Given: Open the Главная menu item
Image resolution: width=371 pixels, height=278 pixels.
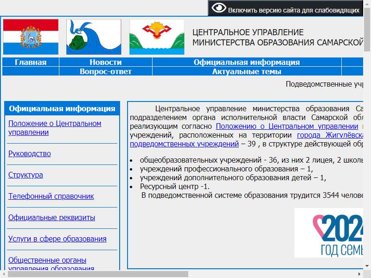Looking at the screenshot, I should click(31, 62).
